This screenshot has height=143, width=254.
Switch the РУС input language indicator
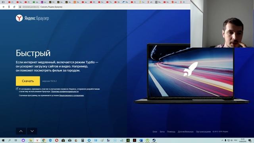pyautogui.click(x=236, y=140)
